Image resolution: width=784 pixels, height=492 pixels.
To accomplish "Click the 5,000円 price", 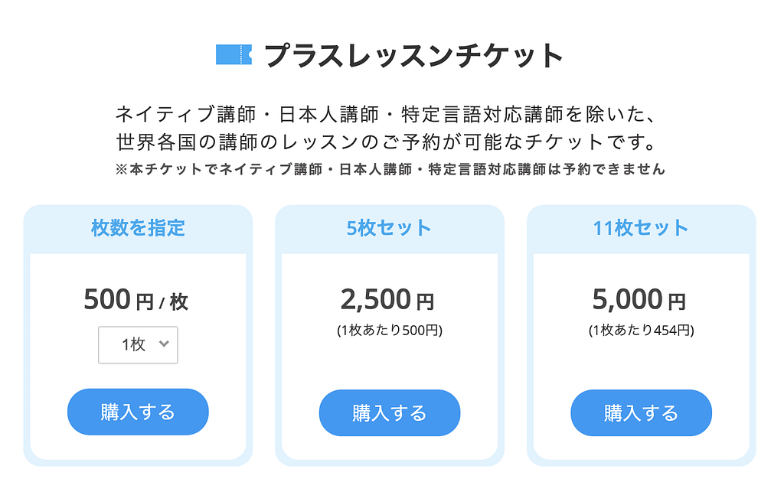I will 639,300.
